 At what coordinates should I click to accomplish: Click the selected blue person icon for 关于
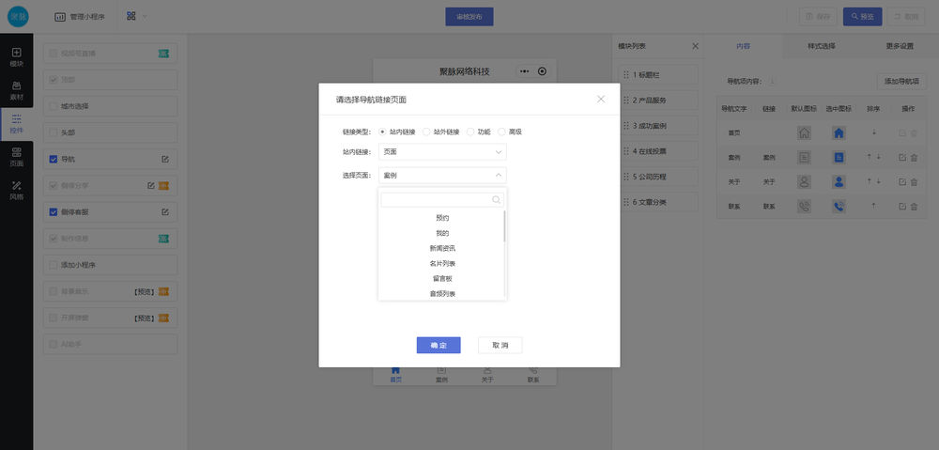(839, 182)
